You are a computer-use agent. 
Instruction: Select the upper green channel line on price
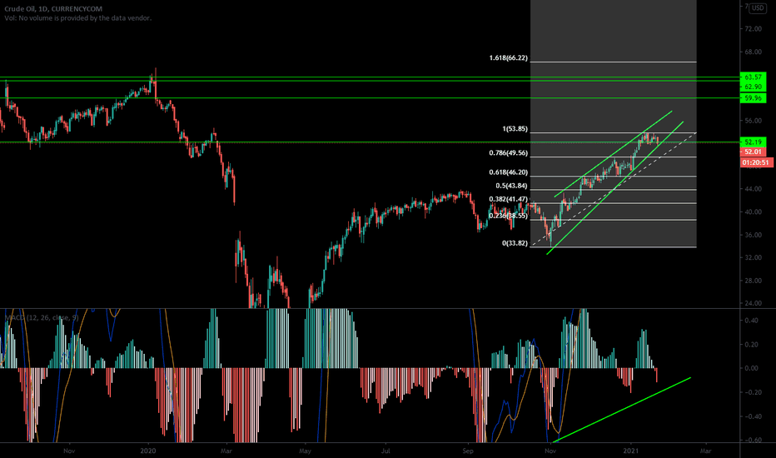point(613,154)
